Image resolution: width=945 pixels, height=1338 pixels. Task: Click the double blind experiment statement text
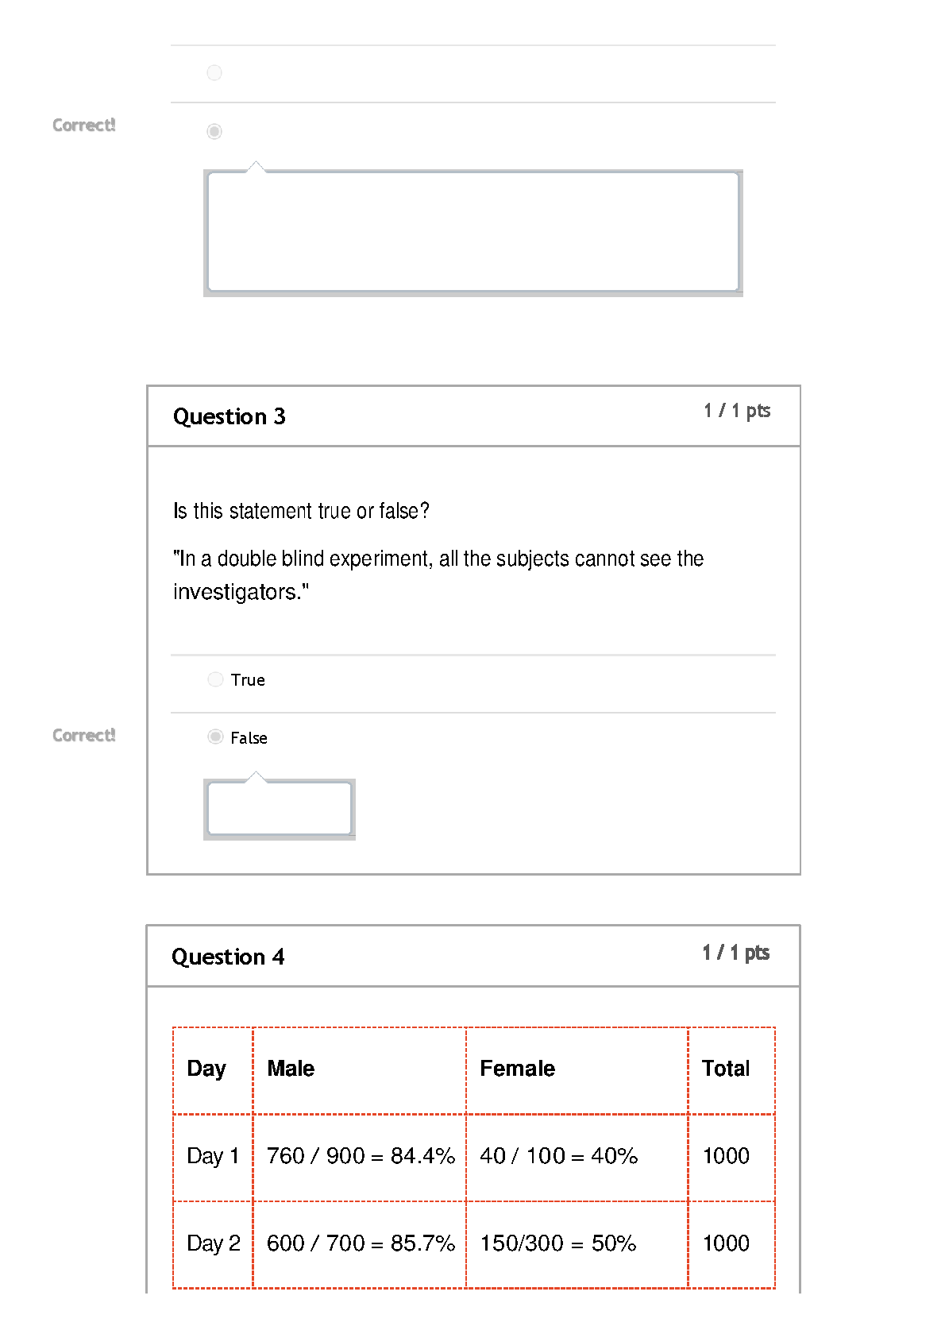click(438, 575)
